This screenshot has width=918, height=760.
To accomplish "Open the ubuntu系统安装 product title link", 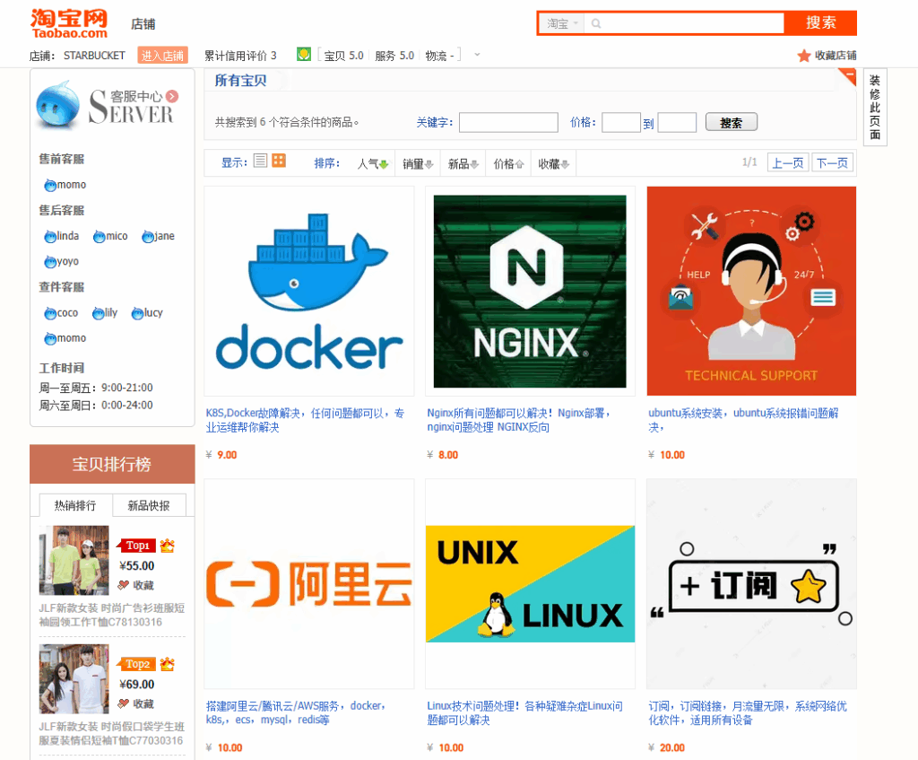I will [x=743, y=420].
